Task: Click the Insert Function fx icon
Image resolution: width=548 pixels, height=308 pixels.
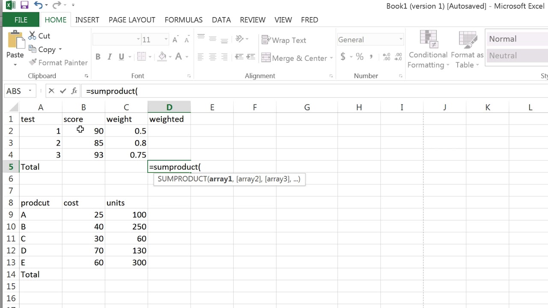Action: (74, 91)
